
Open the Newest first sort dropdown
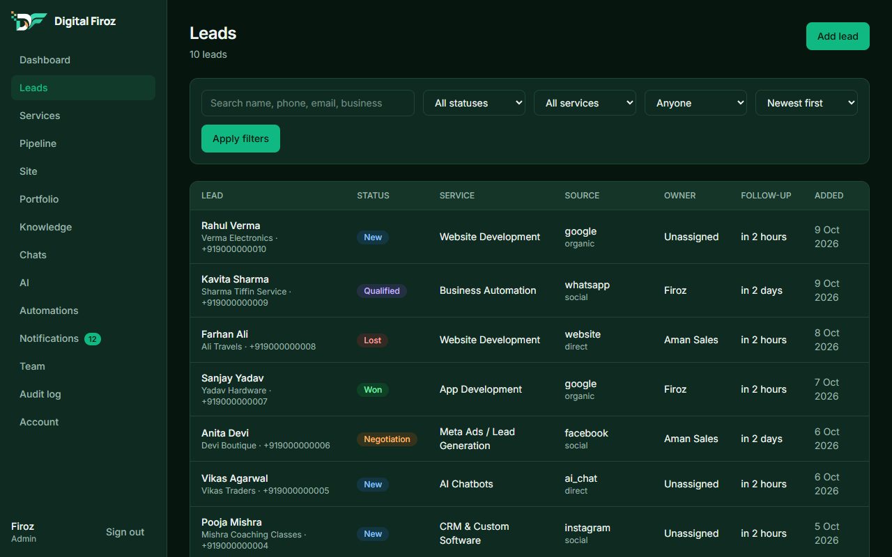pyautogui.click(x=806, y=103)
